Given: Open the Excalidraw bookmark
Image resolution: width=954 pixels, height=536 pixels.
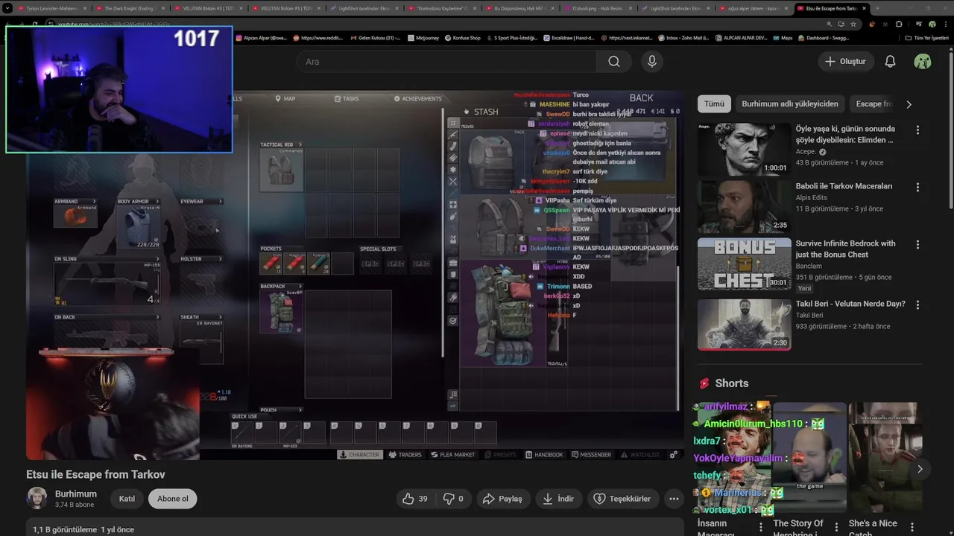Looking at the screenshot, I should pyautogui.click(x=569, y=37).
